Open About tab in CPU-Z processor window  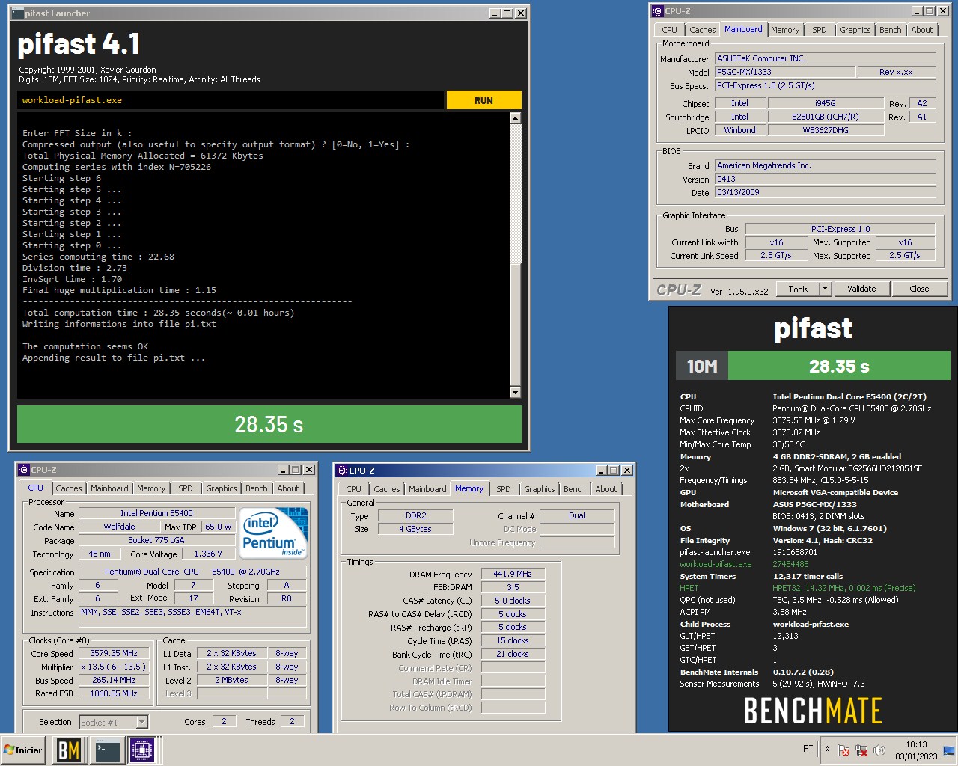pos(288,488)
